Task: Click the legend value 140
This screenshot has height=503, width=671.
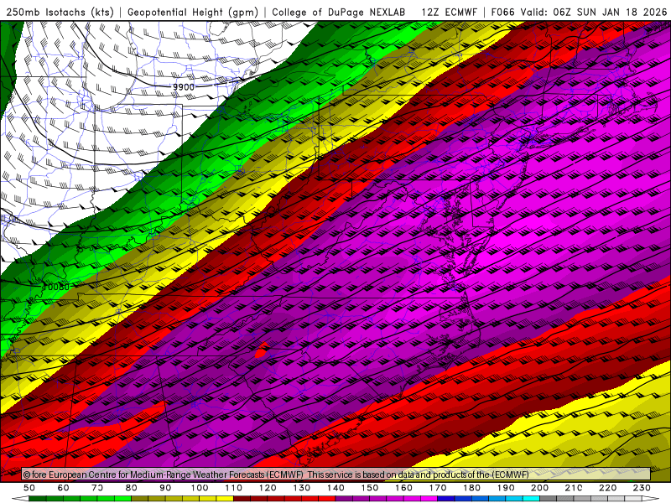Action: [335, 488]
